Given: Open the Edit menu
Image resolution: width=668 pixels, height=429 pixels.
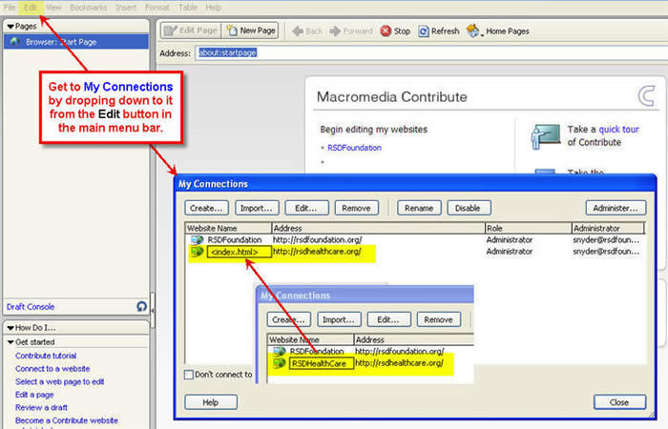Looking at the screenshot, I should (31, 8).
